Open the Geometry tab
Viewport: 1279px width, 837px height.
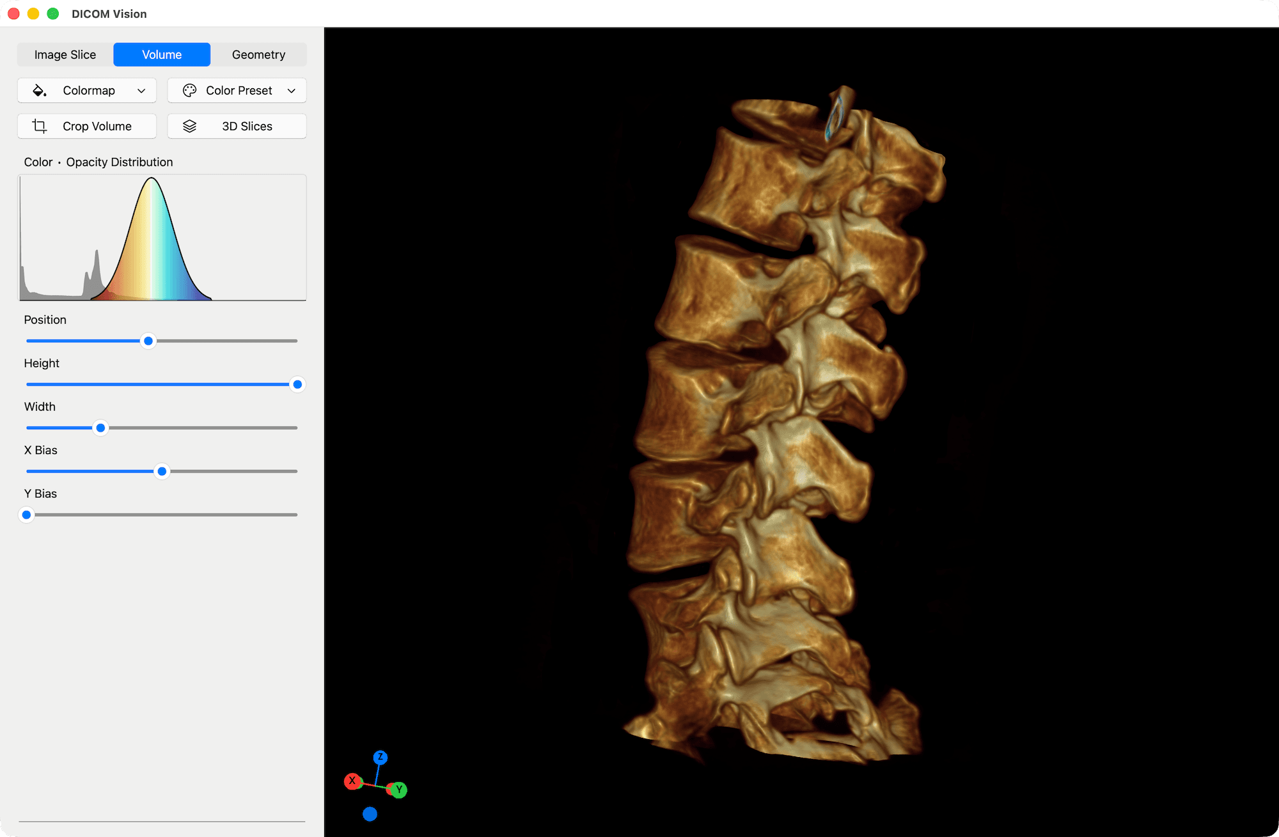point(258,55)
